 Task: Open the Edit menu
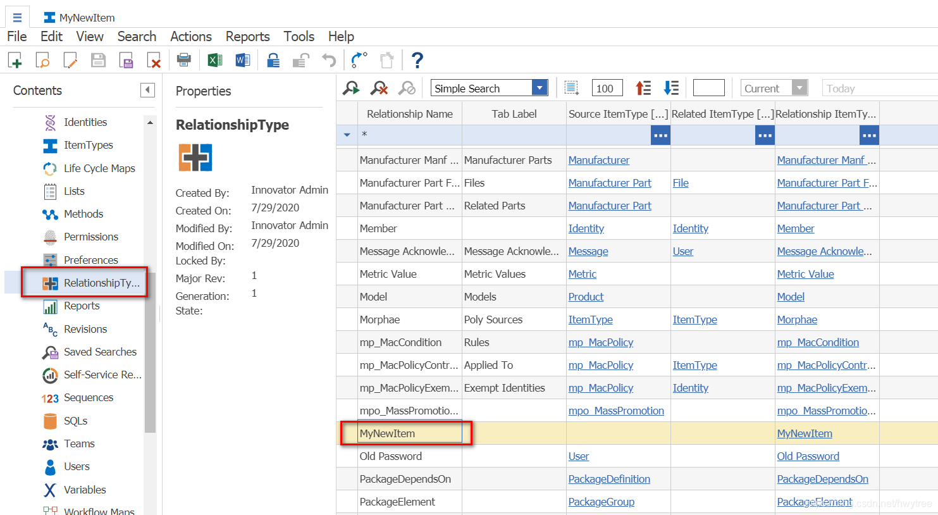[x=51, y=37]
